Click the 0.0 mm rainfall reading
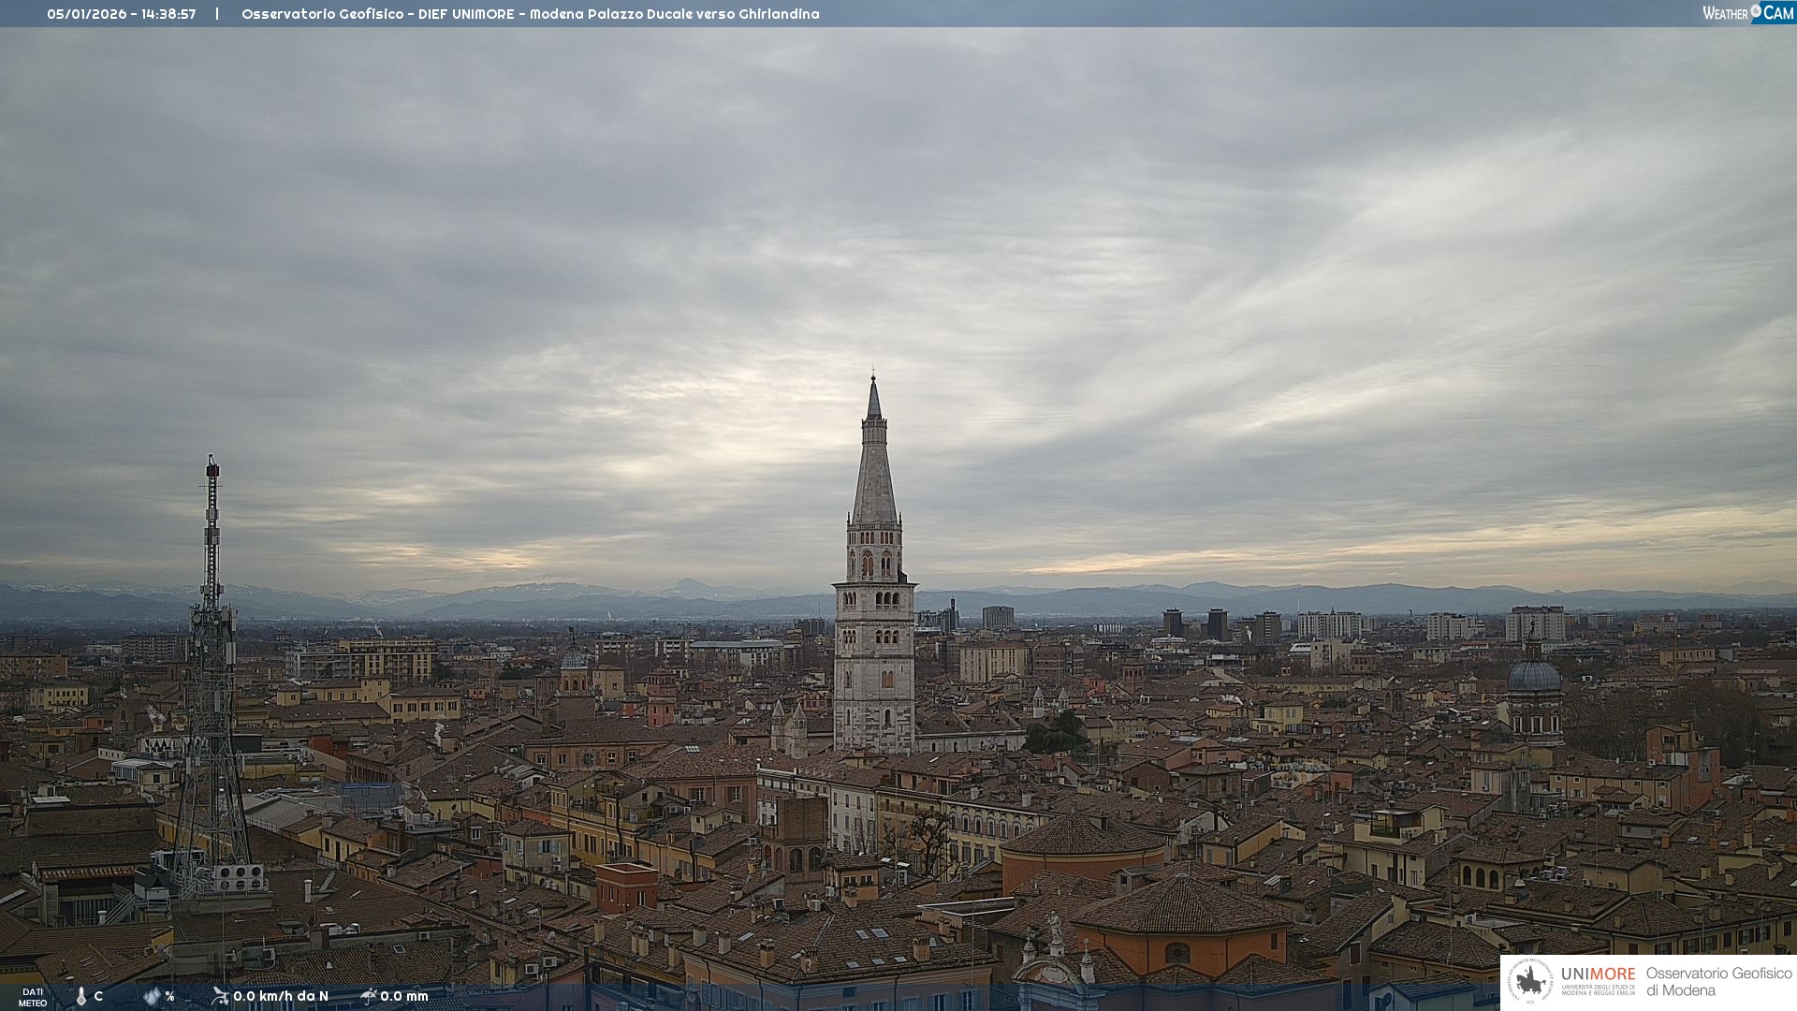 click(x=404, y=996)
